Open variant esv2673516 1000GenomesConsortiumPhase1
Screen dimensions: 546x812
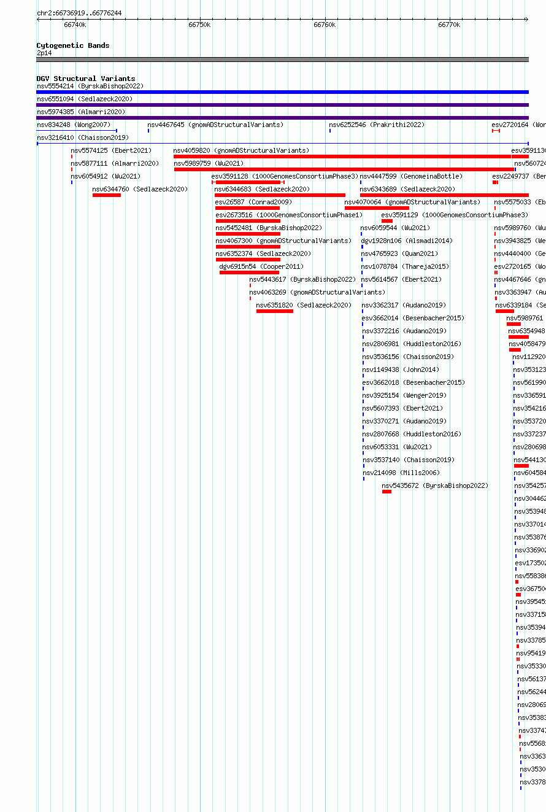[289, 215]
